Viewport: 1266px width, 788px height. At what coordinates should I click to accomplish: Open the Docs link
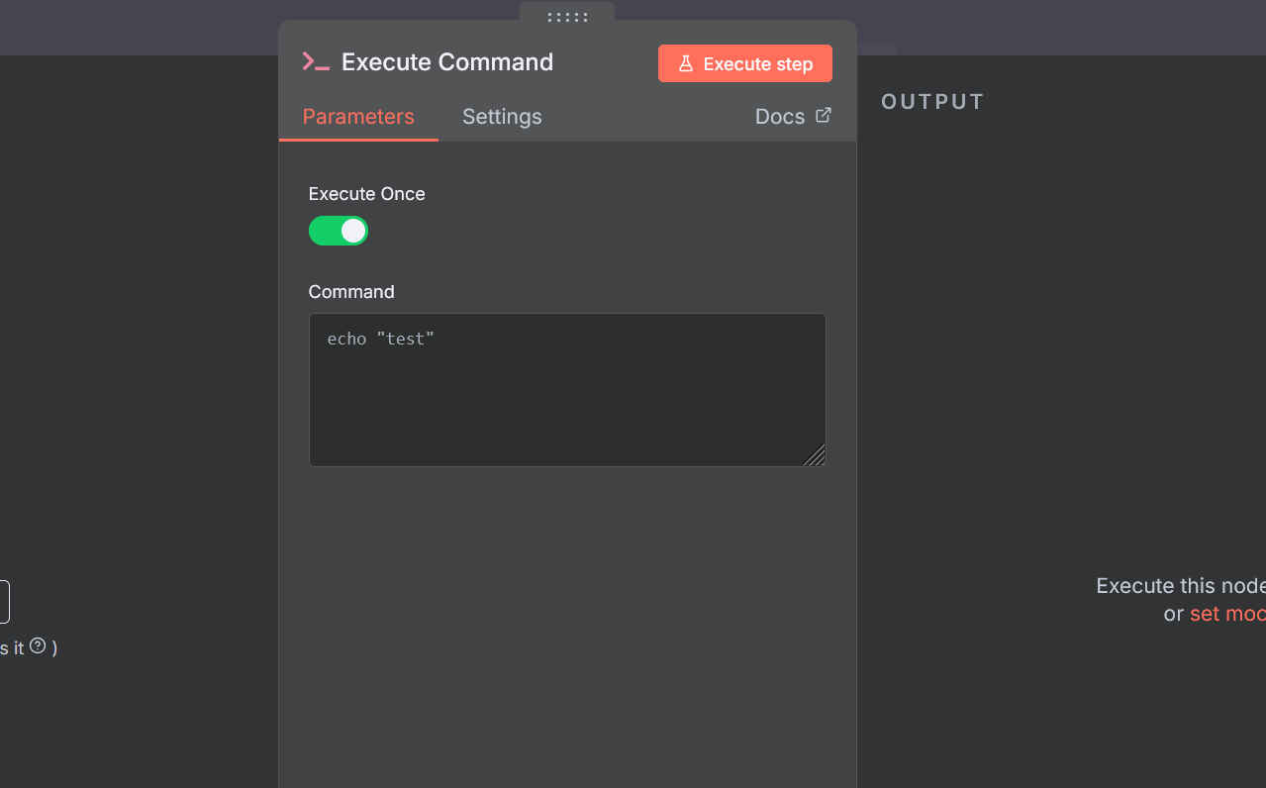point(780,117)
